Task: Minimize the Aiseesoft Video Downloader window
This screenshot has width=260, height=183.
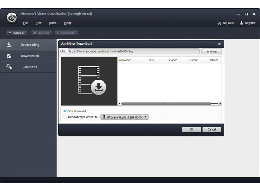Action: [238, 14]
